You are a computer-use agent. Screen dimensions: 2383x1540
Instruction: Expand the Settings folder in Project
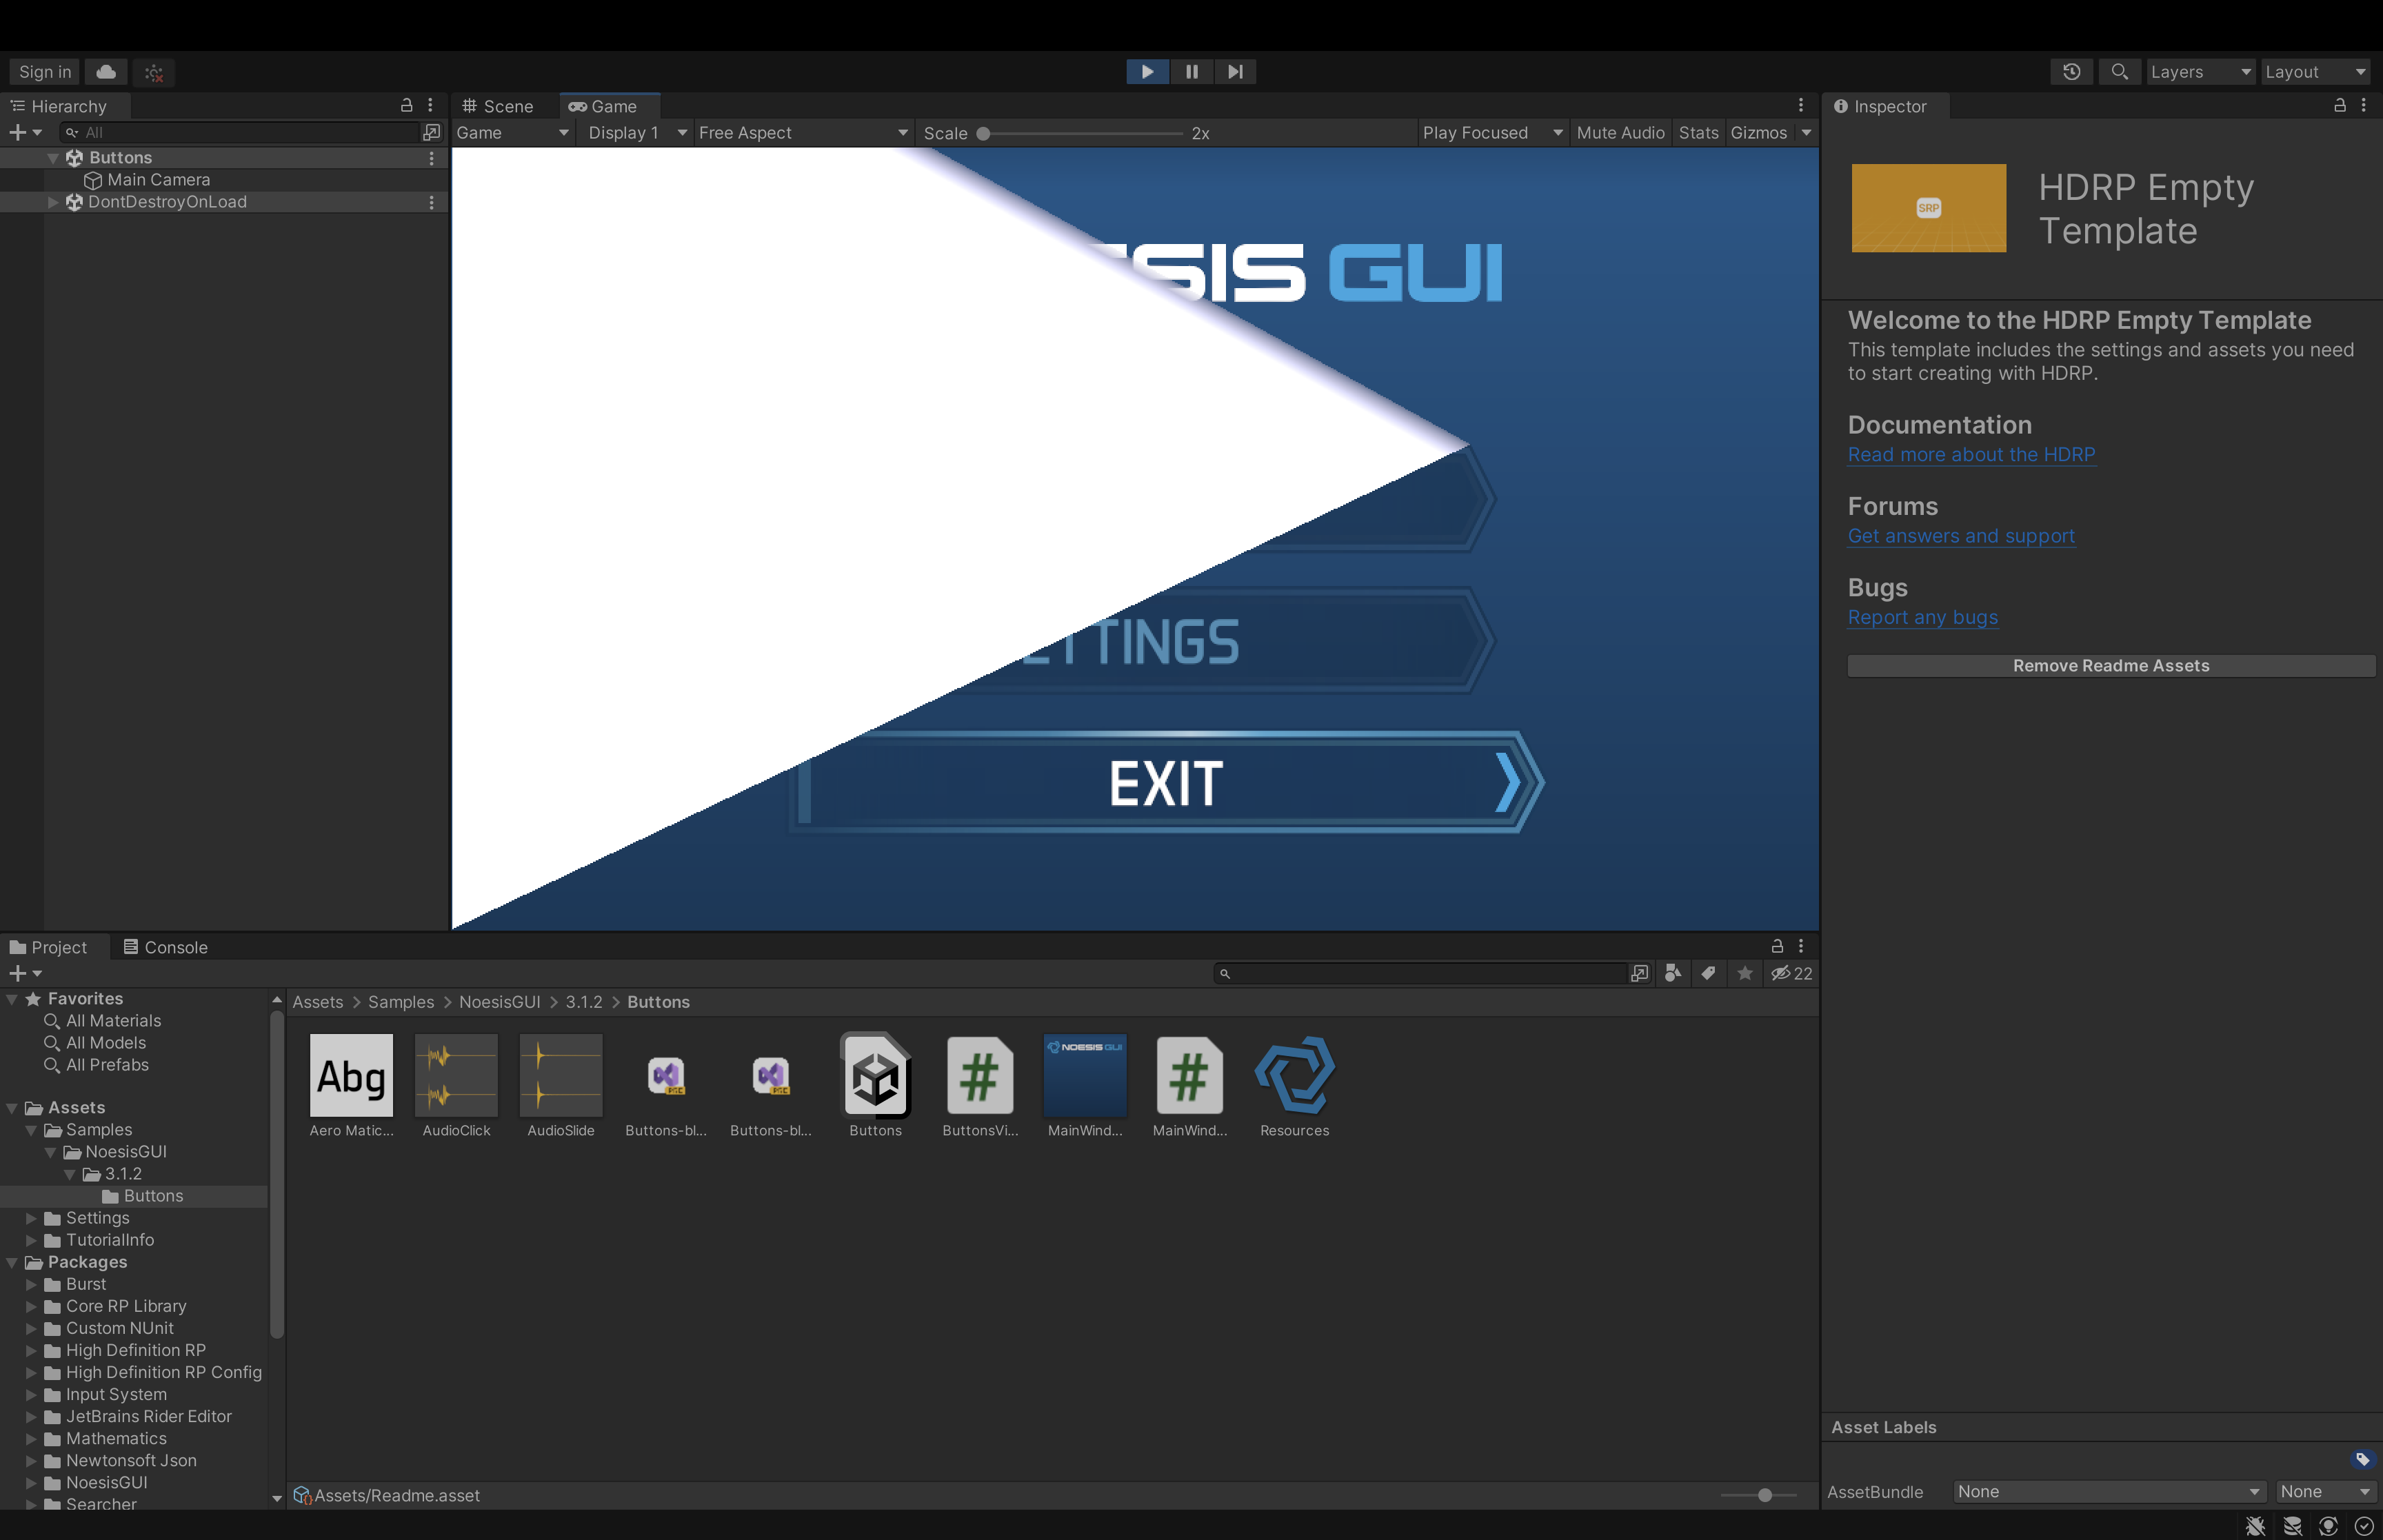(x=31, y=1218)
